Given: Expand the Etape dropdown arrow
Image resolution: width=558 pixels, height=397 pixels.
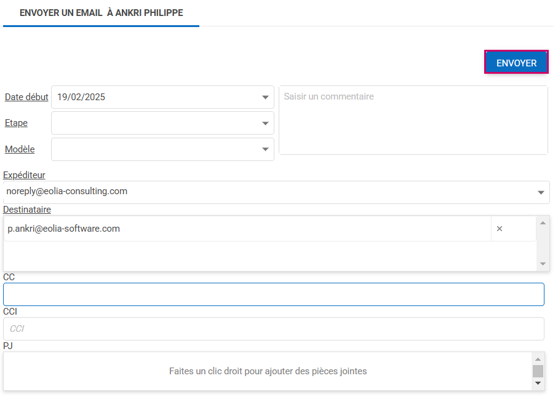Looking at the screenshot, I should click(265, 124).
